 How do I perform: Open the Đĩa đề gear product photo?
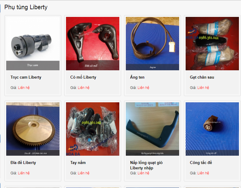(33, 129)
